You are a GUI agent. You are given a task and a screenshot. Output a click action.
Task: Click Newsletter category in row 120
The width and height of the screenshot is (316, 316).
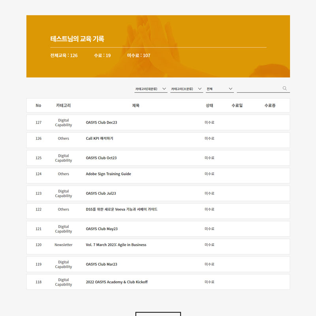tap(63, 245)
